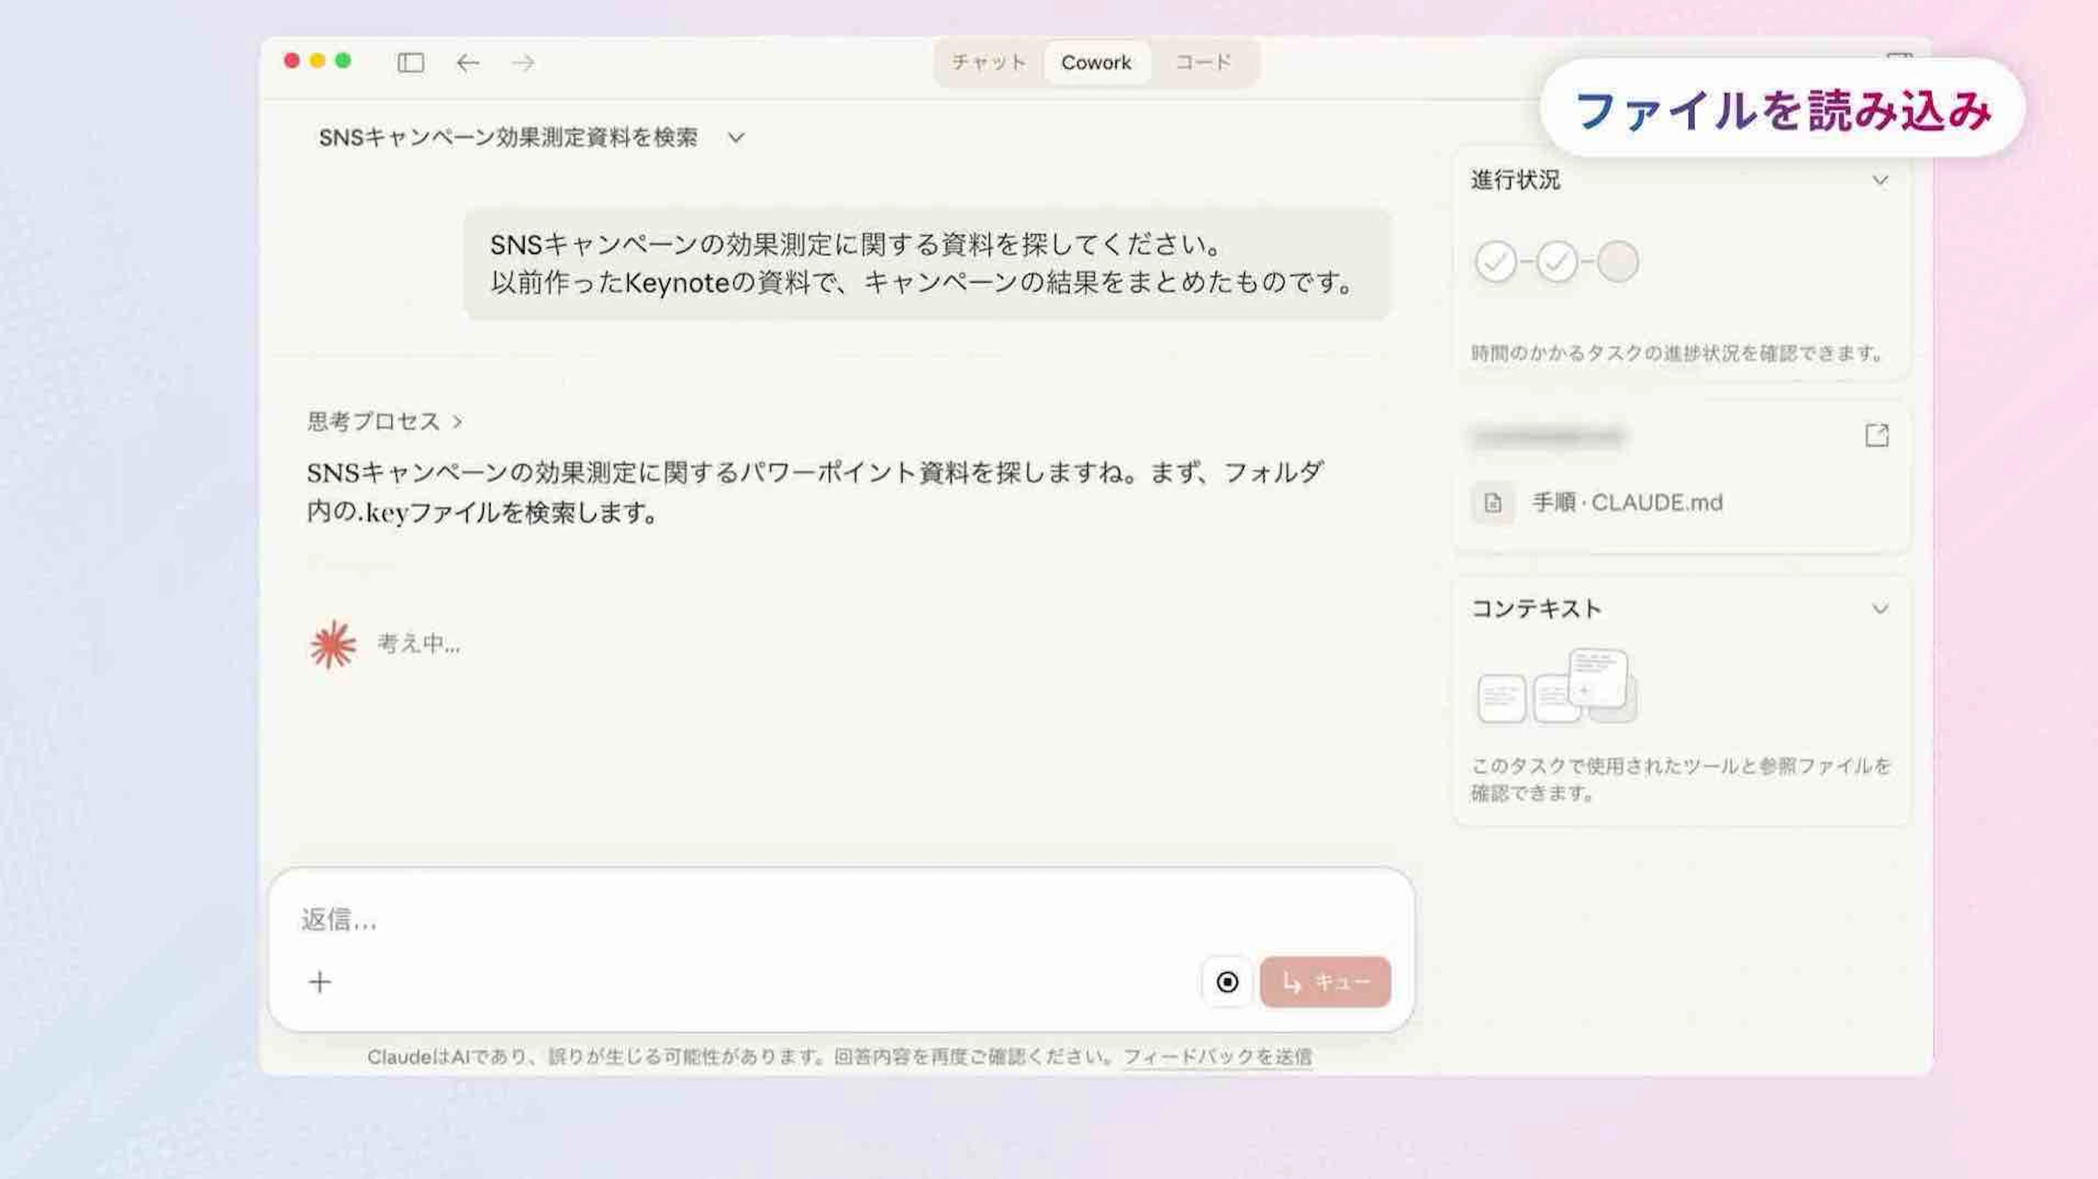Click the first completed progress step circle
Screen dimensions: 2098x1179
click(1495, 262)
